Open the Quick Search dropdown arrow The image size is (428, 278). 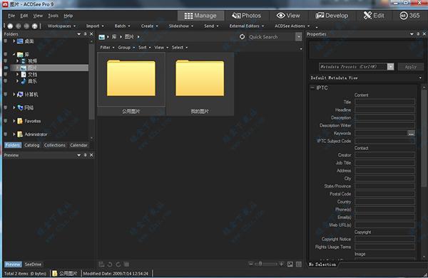pos(299,37)
